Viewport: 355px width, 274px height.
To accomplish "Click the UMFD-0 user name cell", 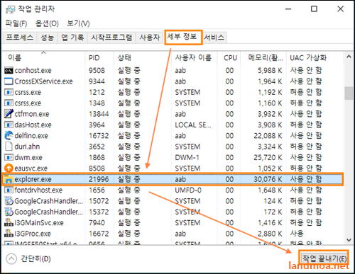I will click(188, 190).
